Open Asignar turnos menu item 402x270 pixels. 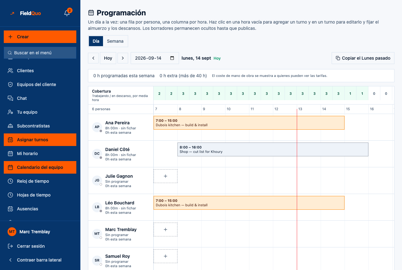tap(40, 140)
